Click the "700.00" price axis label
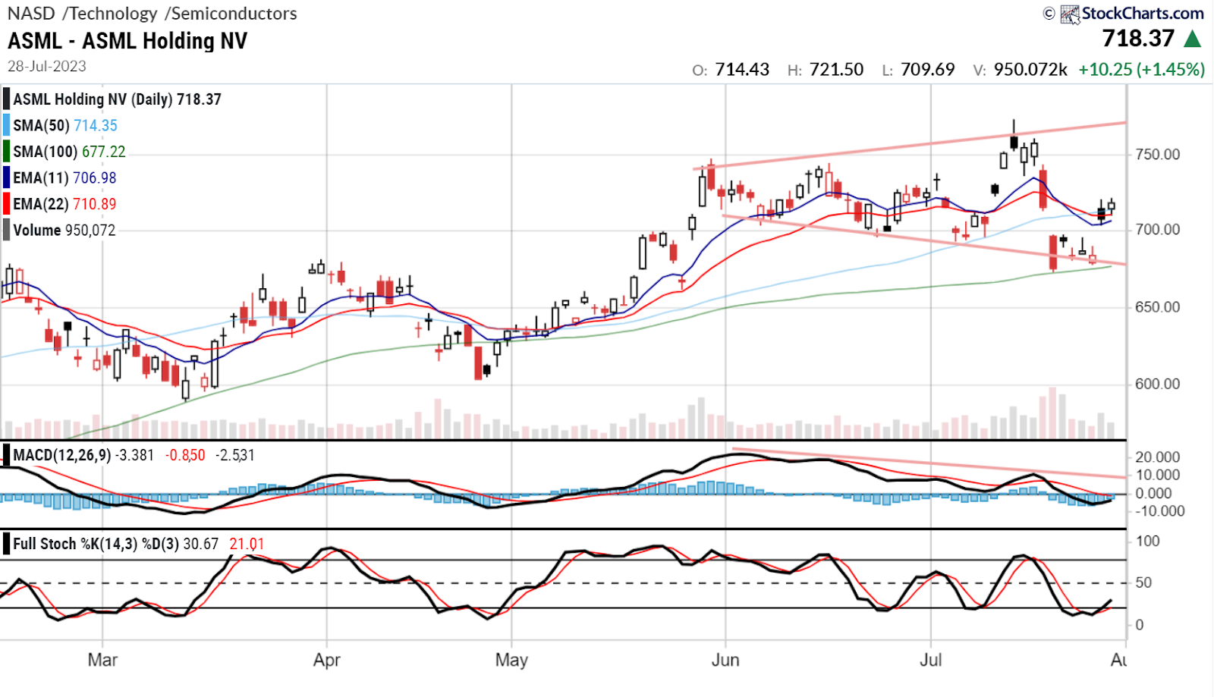 tap(1158, 230)
